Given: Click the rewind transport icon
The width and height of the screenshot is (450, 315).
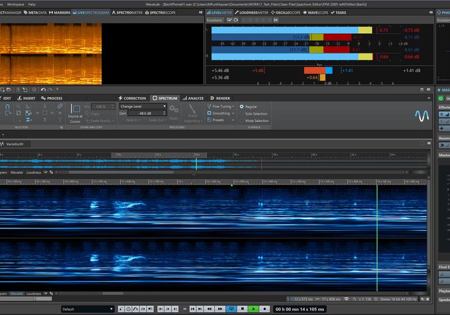Looking at the screenshot, I should [x=210, y=309].
